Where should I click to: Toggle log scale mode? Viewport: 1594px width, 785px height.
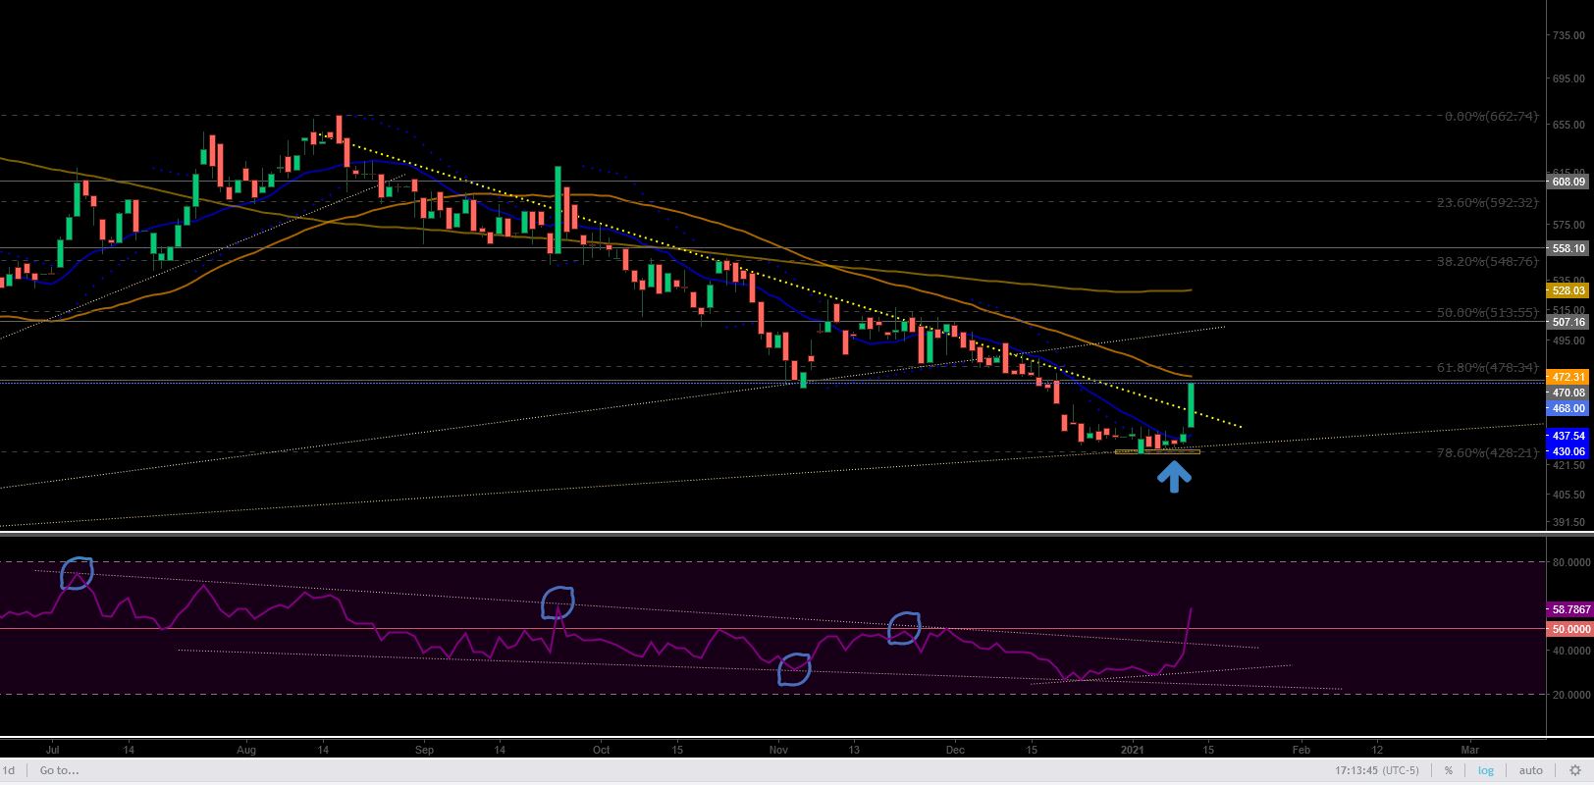click(x=1486, y=770)
